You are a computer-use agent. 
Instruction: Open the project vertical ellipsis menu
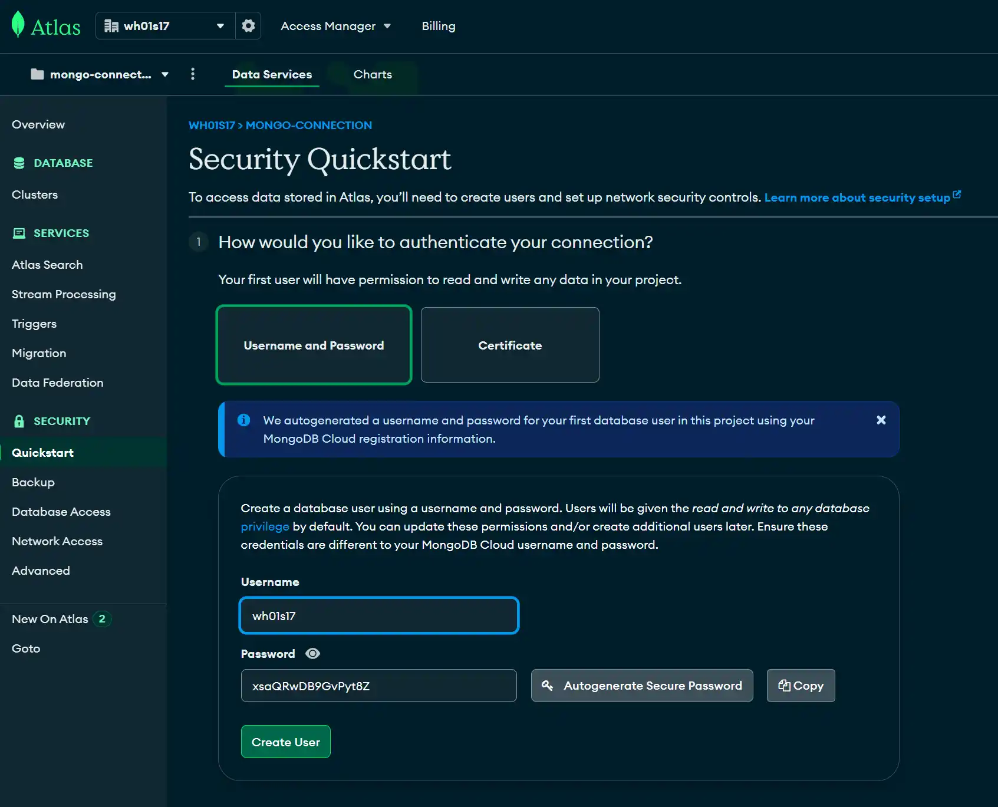(193, 74)
